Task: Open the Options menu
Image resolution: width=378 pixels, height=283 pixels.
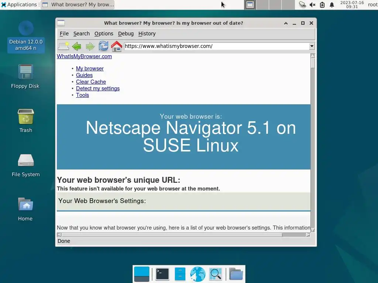Action: coord(104,34)
